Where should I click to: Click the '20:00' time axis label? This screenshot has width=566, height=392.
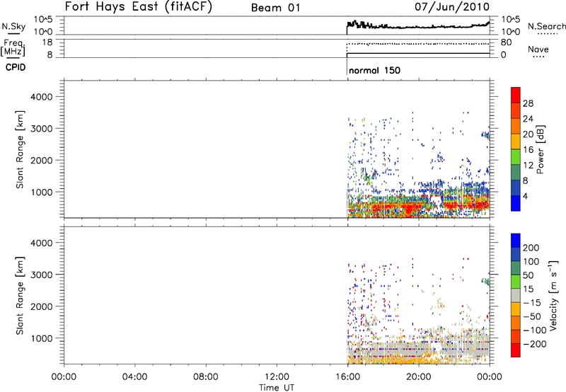coord(419,377)
